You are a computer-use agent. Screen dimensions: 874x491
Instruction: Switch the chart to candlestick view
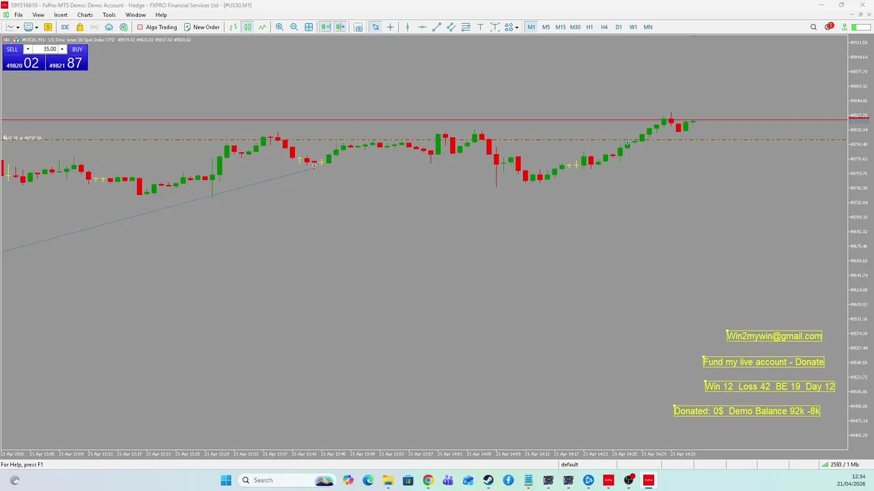[248, 27]
